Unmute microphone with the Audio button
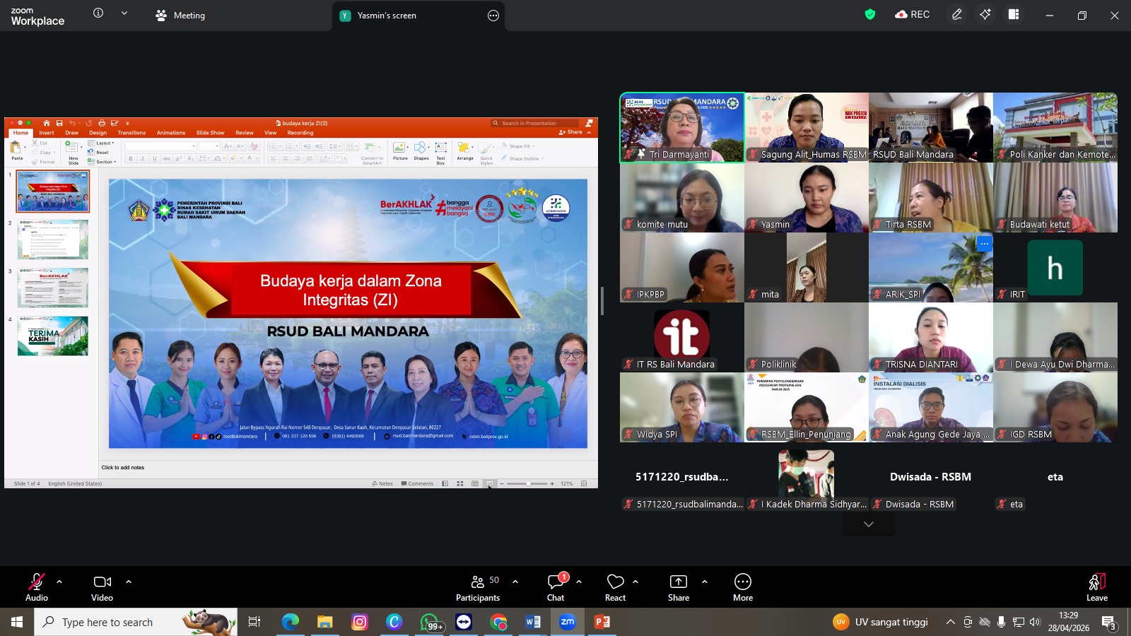Image resolution: width=1131 pixels, height=636 pixels. 37,587
